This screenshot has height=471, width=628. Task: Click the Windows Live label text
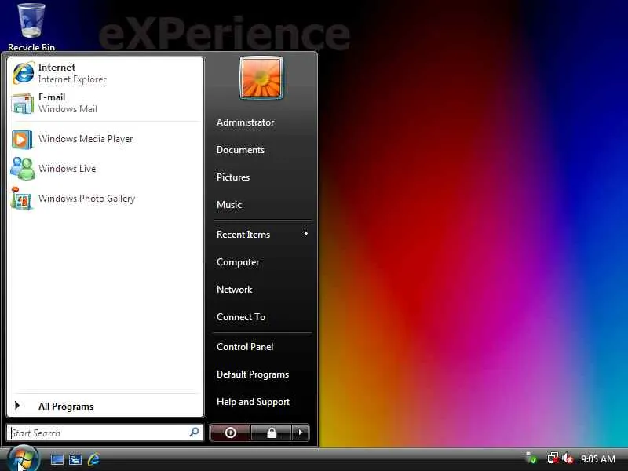(x=67, y=169)
